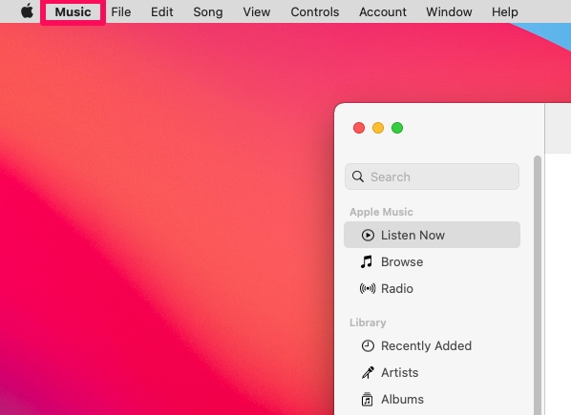Click the Browse music note icon
This screenshot has width=571, height=415.
[x=367, y=261]
